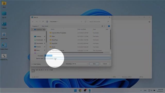Click the File name input field
The height and width of the screenshot is (93, 165).
pos(77,56)
